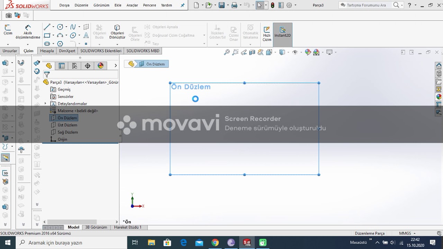Viewport: 443px width, 249px height.
Task: Open the Çizim sketch button dropdown arrow
Action: click(x=8, y=44)
